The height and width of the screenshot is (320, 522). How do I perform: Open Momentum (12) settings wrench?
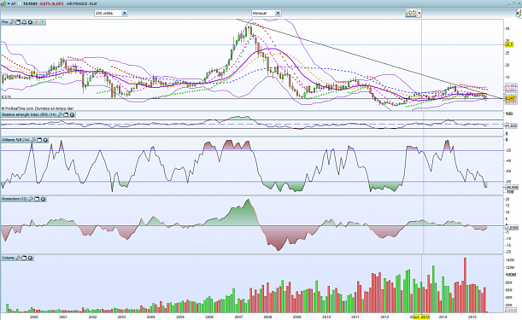[31, 199]
